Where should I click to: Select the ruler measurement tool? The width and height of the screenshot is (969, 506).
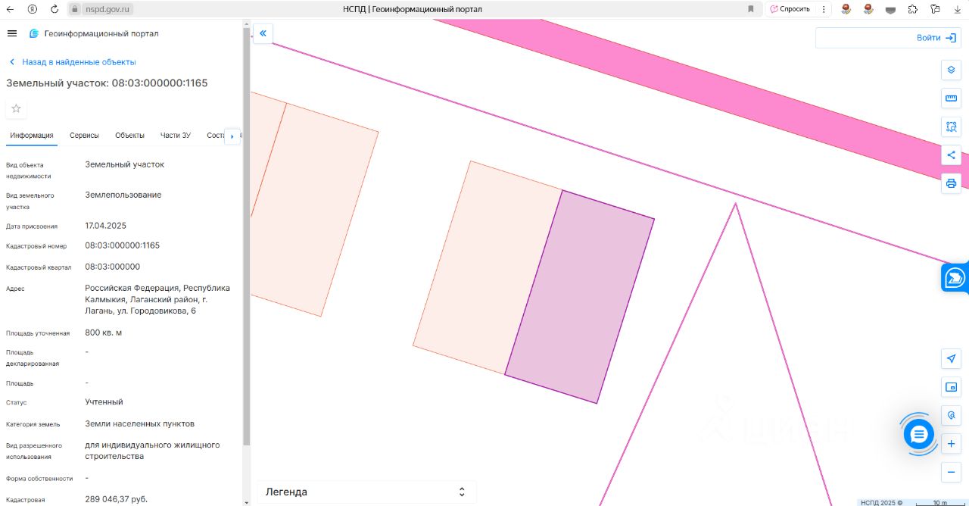pos(952,98)
